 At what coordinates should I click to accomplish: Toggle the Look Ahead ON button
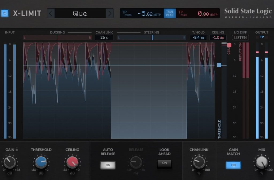tap(164, 163)
